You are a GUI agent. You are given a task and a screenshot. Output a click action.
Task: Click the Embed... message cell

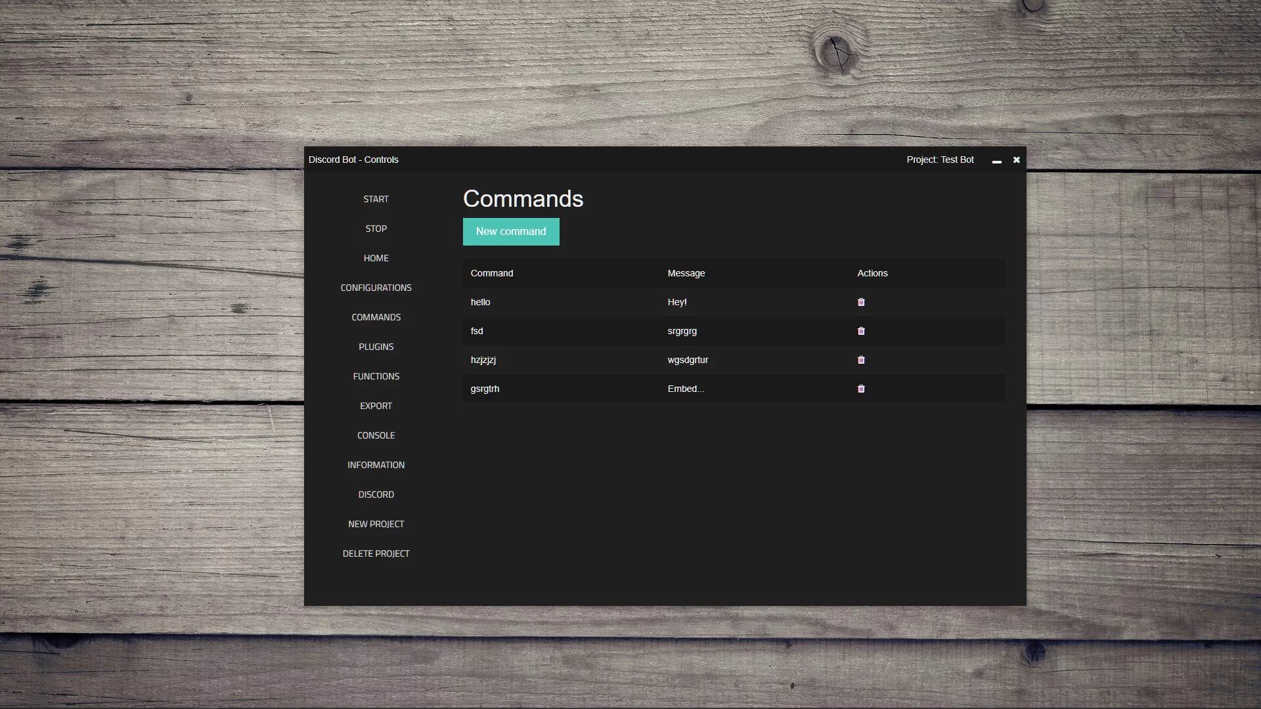click(686, 389)
